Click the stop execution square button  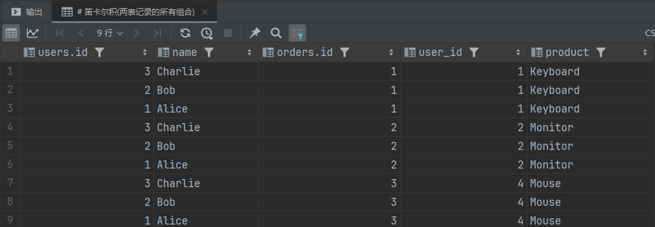(x=228, y=33)
